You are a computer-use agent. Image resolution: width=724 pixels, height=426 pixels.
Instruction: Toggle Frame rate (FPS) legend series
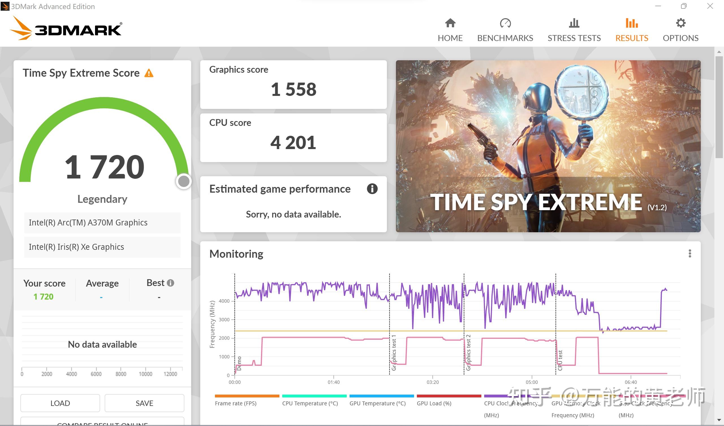[236, 403]
